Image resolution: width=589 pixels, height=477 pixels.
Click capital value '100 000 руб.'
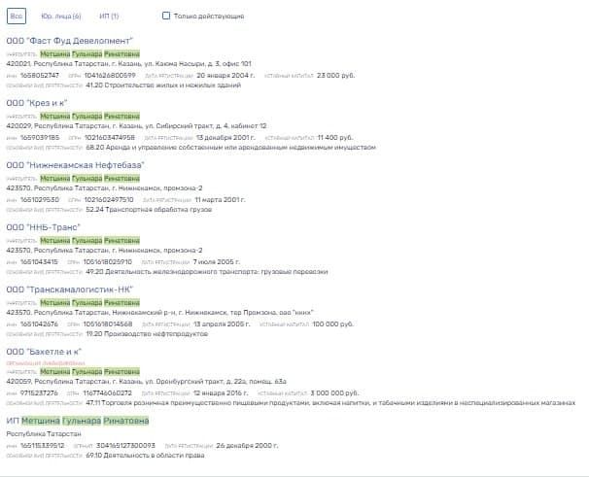(x=332, y=324)
